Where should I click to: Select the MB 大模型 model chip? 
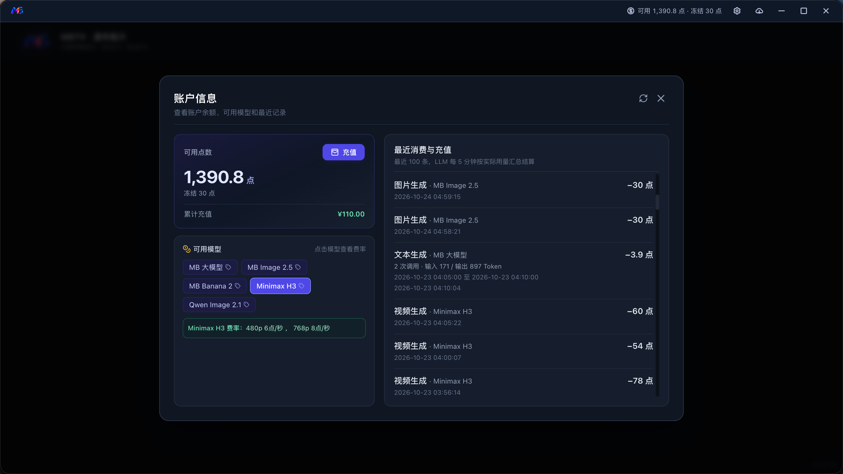210,267
